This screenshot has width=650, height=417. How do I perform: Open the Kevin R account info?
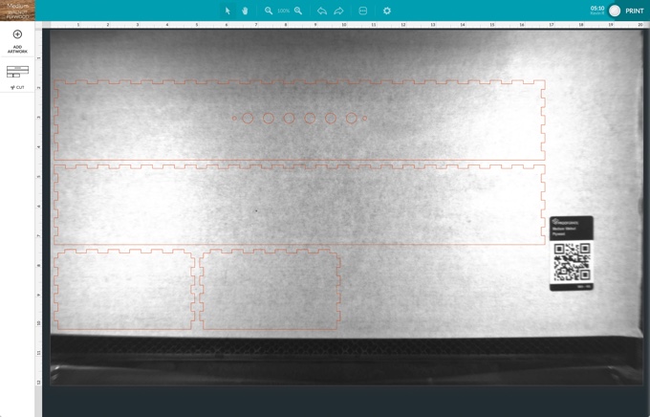tap(597, 11)
